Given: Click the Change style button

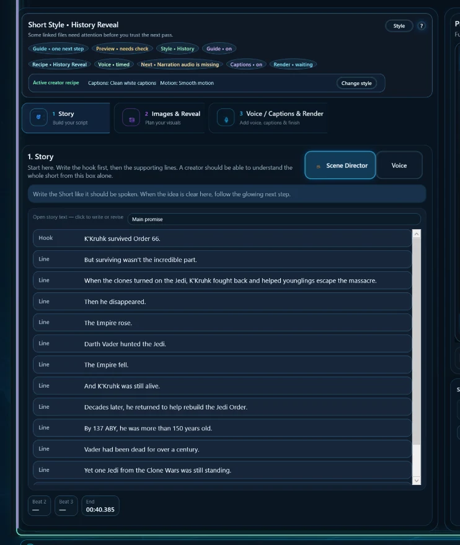Looking at the screenshot, I should tap(356, 84).
